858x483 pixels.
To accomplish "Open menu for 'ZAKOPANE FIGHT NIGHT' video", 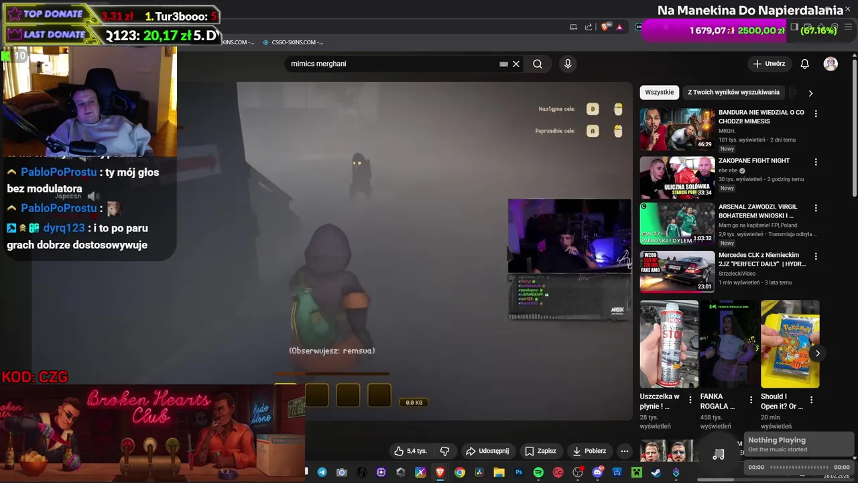I will tap(816, 162).
